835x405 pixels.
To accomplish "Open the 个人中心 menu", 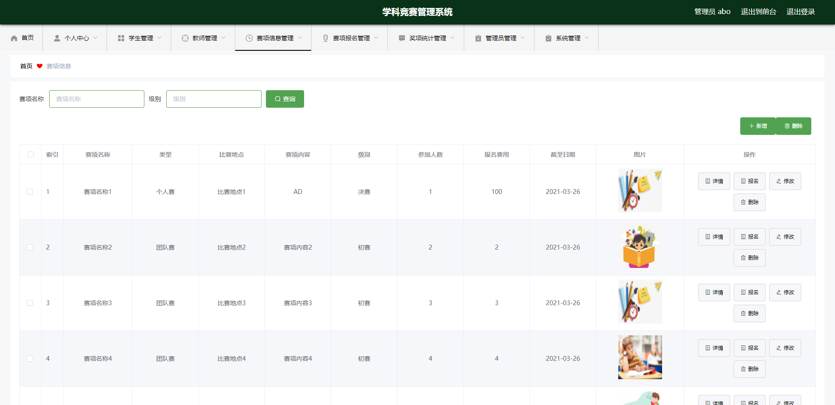I will click(x=75, y=38).
